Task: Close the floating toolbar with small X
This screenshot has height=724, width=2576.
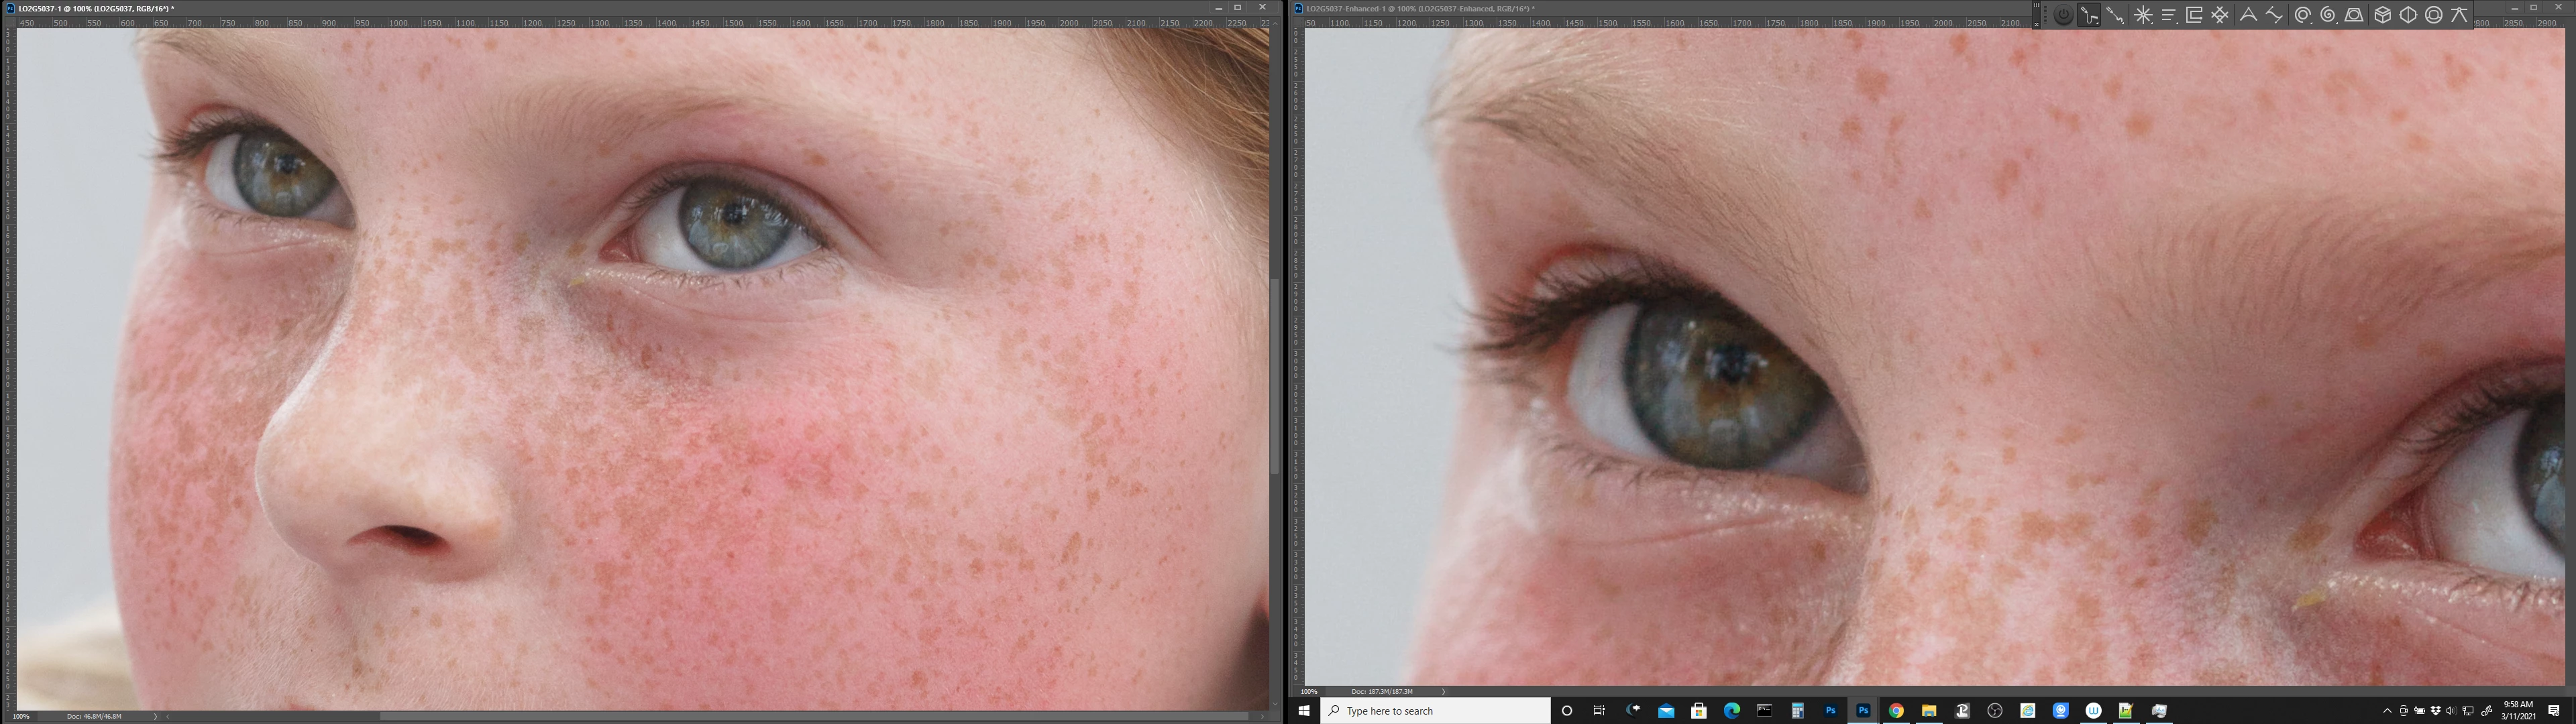Action: [x=2037, y=25]
